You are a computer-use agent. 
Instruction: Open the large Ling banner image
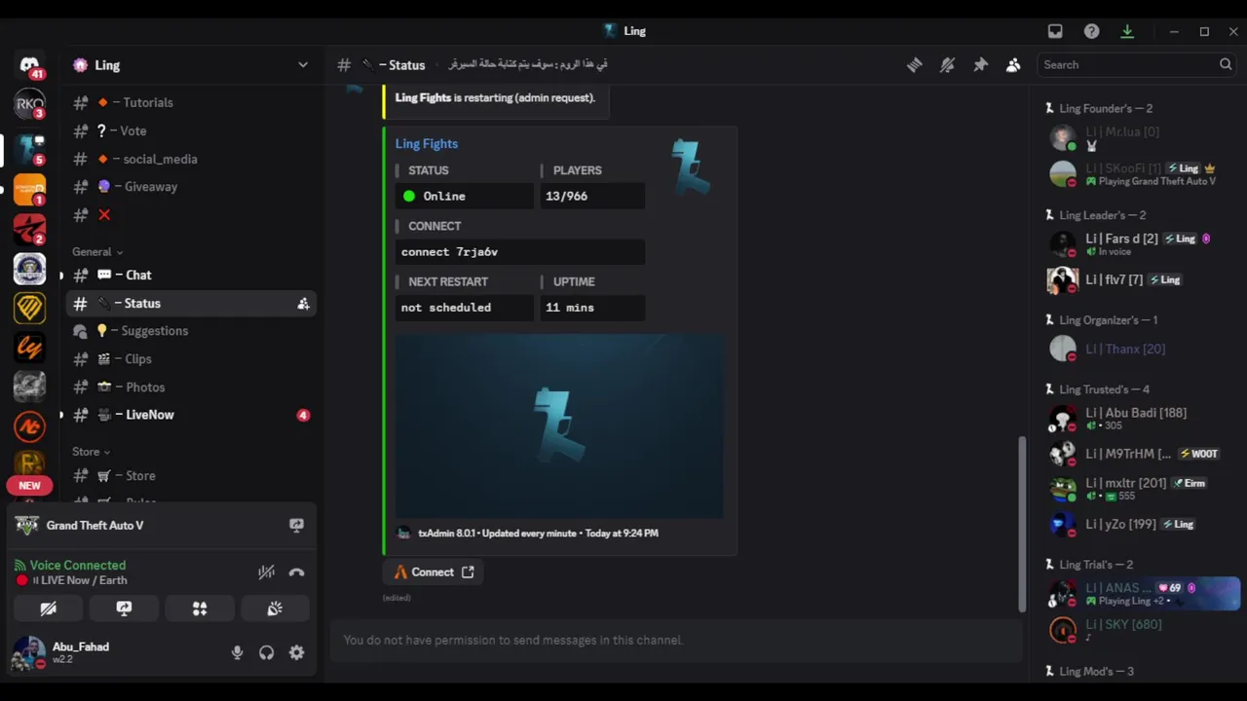pyautogui.click(x=559, y=426)
